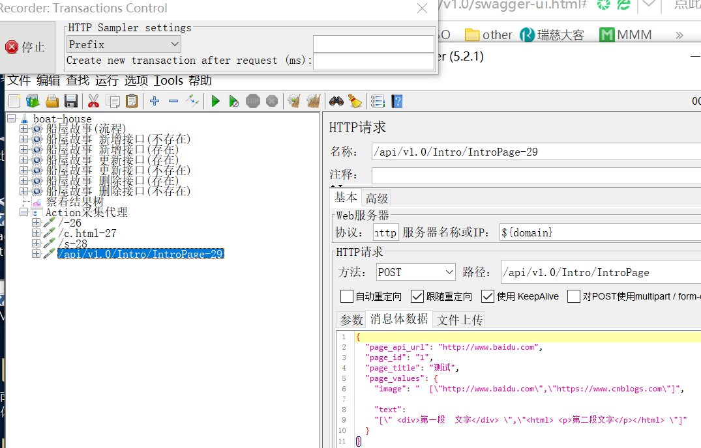
Task: Switch to the 文件上传 tab
Action: click(460, 320)
